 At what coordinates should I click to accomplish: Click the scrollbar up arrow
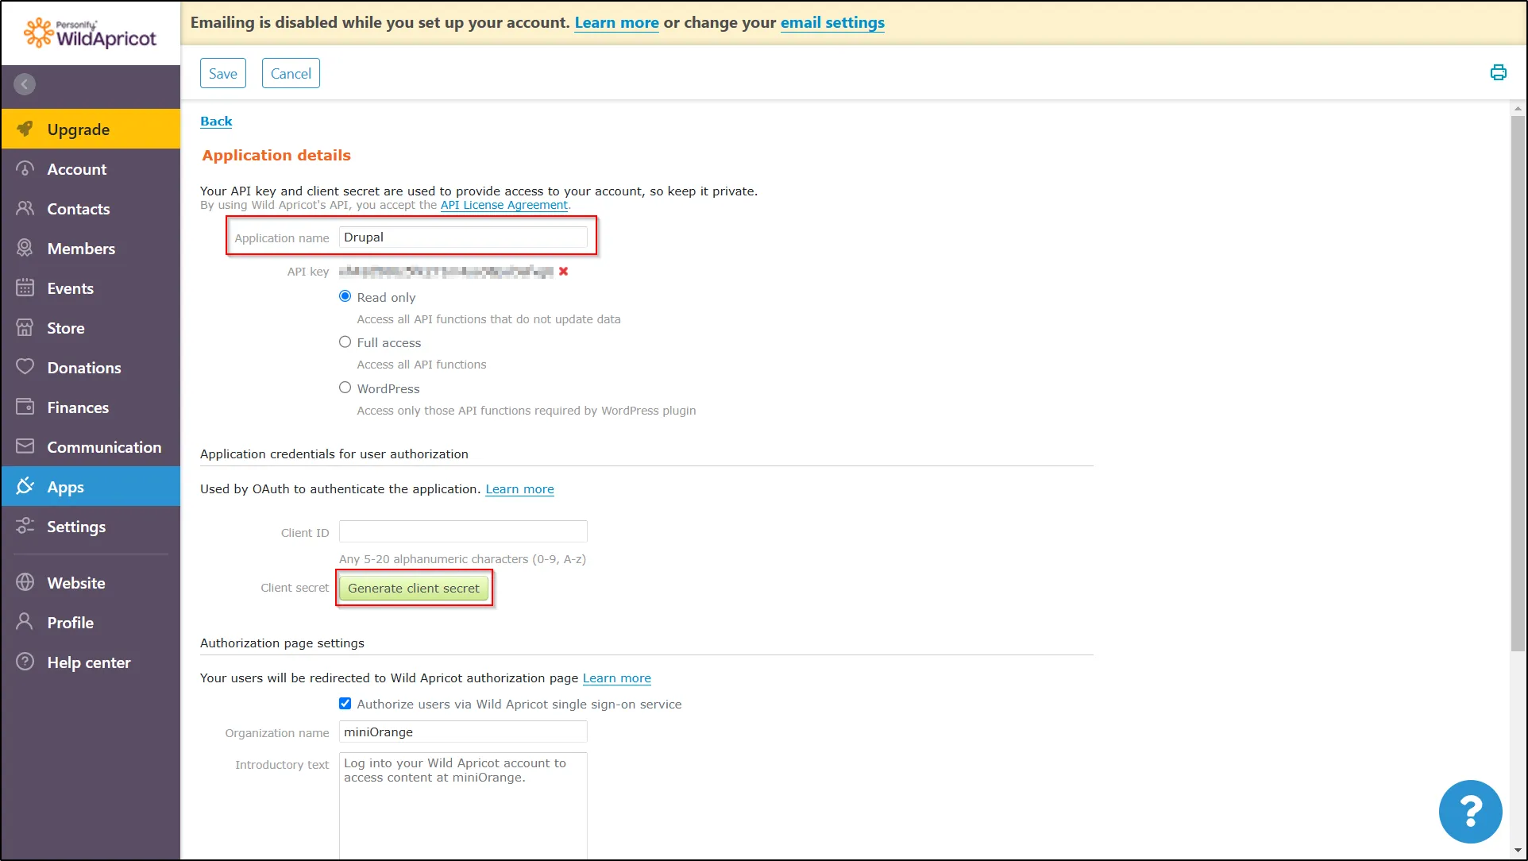click(1518, 108)
